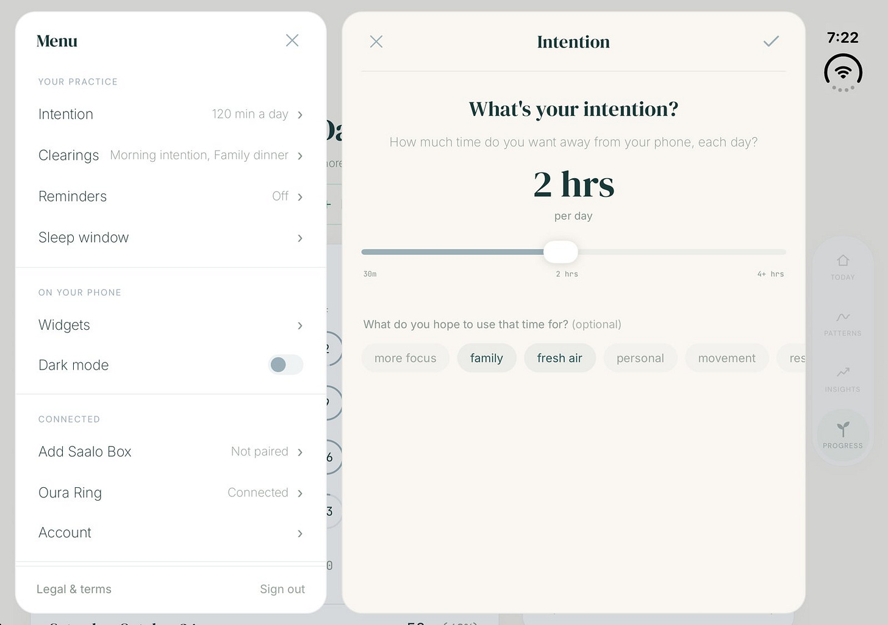888x625 pixels.
Task: Tap the Wi-Fi sync status icon
Action: [843, 73]
